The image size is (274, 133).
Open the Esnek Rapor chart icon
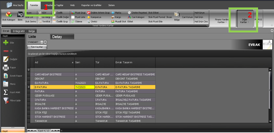tap(6, 76)
